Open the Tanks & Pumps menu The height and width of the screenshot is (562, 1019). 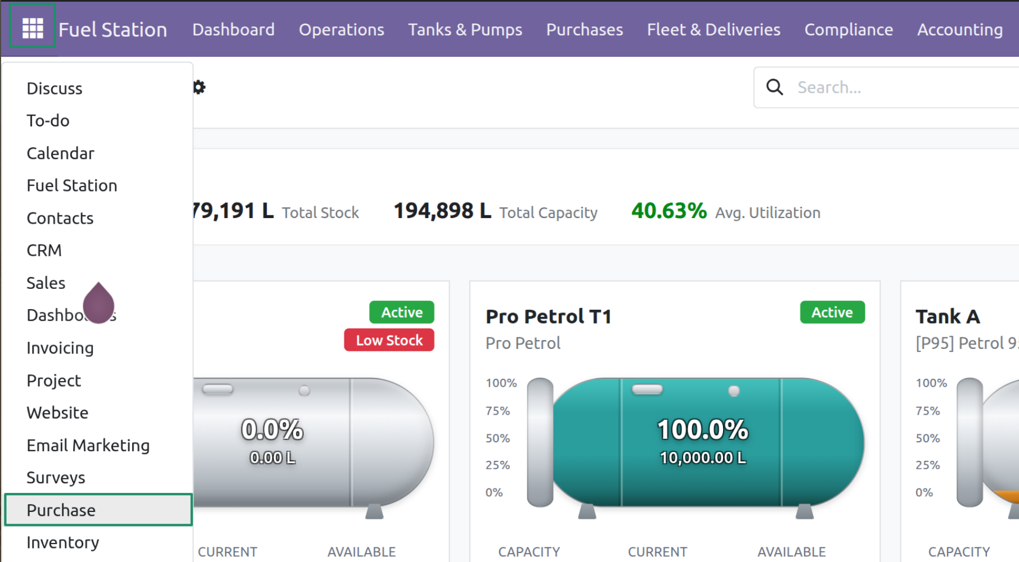tap(465, 29)
